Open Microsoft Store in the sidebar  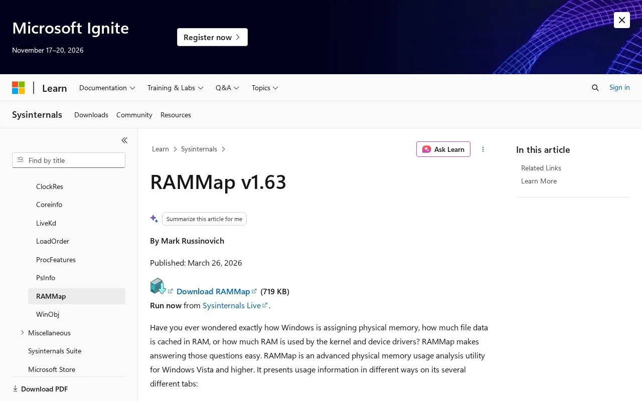(x=52, y=369)
